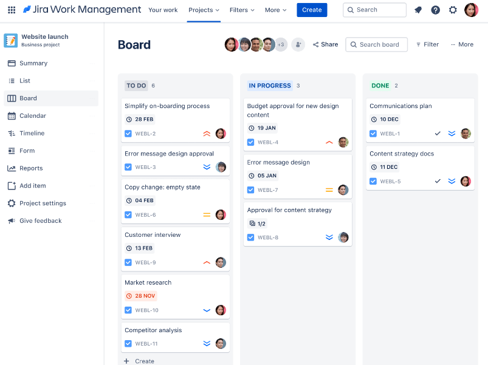
Task: Click lowest priority icon on WEBL-3
Action: click(207, 167)
